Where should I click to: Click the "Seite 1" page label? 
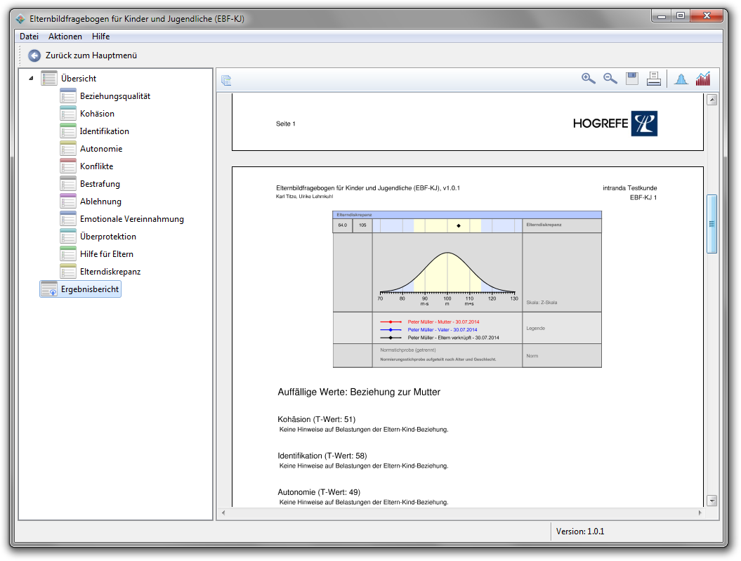(285, 124)
